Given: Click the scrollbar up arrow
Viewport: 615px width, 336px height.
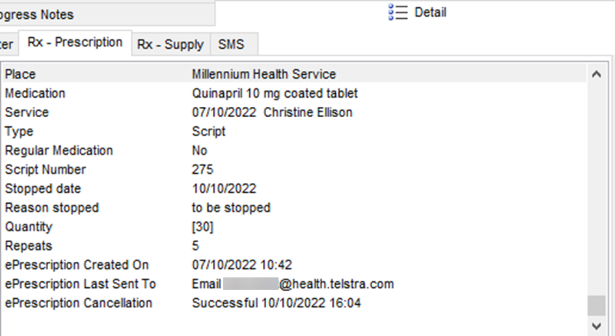Looking at the screenshot, I should [596, 74].
